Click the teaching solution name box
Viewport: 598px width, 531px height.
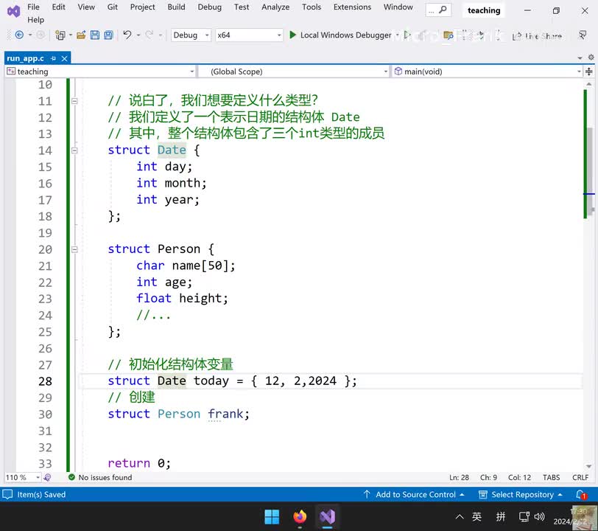tap(484, 10)
